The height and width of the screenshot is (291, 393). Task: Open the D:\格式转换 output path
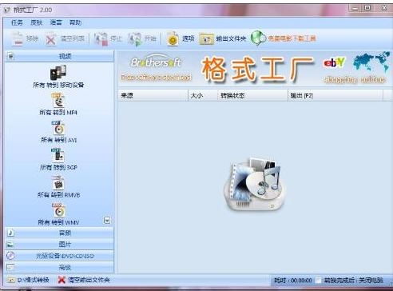28,280
